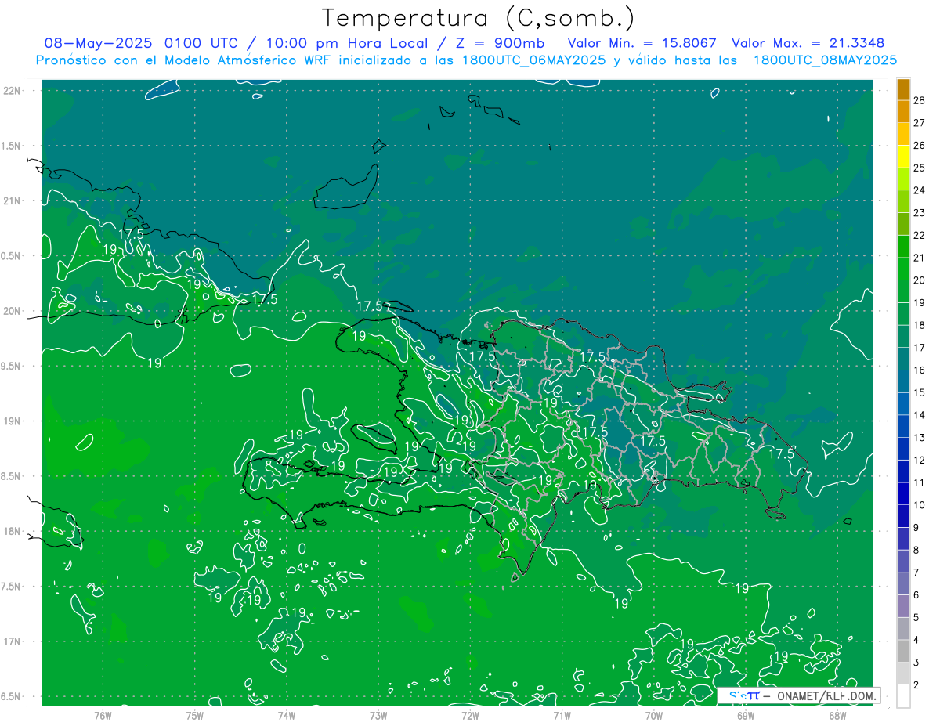Click the '72W' longitude axis label

470,715
